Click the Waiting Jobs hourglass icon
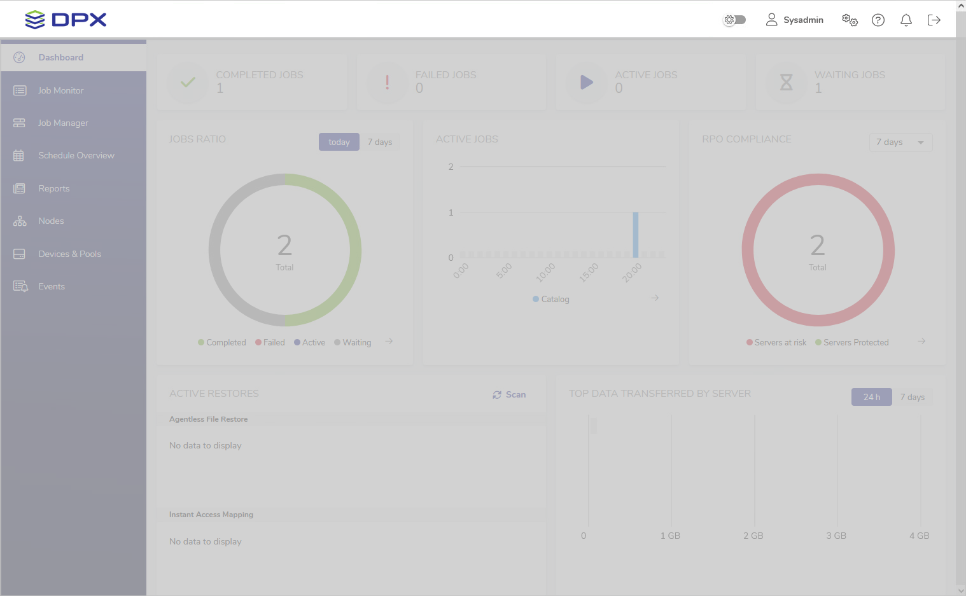966x596 pixels. pyautogui.click(x=786, y=83)
